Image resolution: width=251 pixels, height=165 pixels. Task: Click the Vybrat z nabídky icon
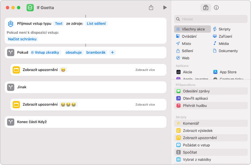(178, 160)
